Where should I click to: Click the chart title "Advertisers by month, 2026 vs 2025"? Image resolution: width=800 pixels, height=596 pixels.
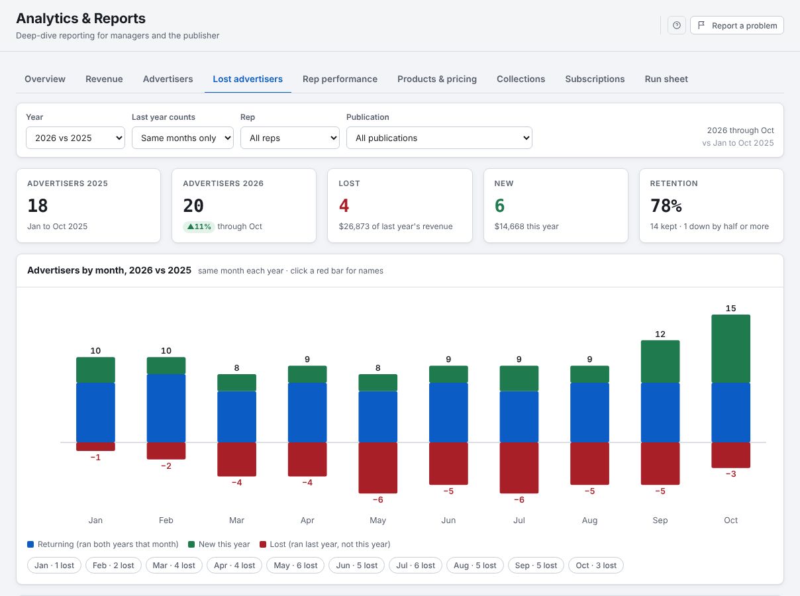(x=109, y=270)
